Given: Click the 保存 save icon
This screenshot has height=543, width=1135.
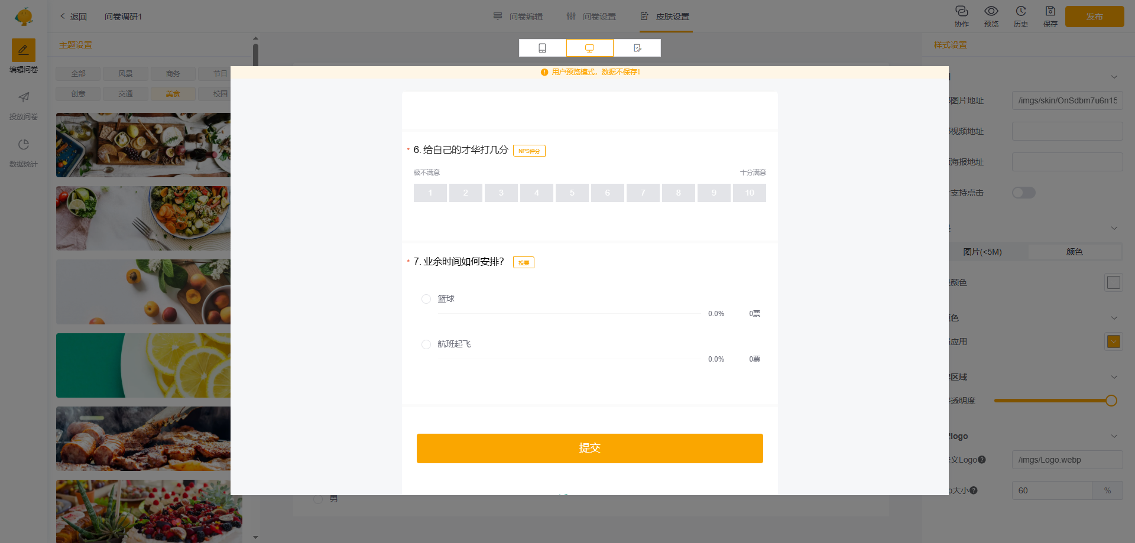Looking at the screenshot, I should pyautogui.click(x=1050, y=11).
